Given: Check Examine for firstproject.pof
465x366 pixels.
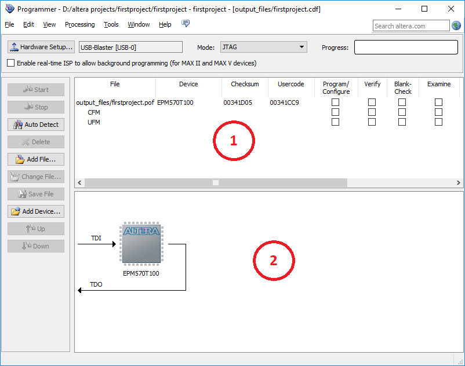Looking at the screenshot, I should pyautogui.click(x=438, y=102).
